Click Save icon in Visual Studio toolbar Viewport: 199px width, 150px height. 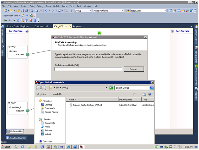coord(22,11)
